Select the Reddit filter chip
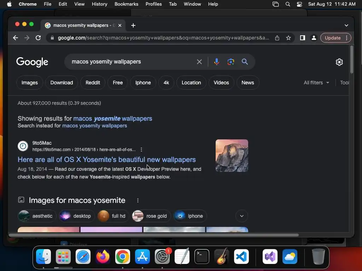This screenshot has height=271, width=362. pos(93,83)
